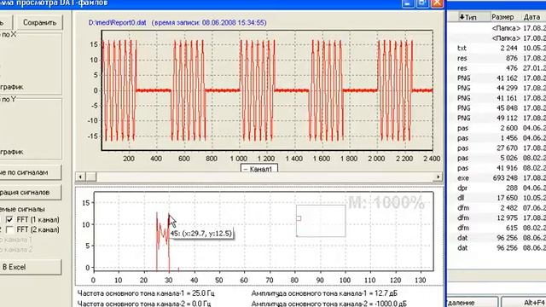
Task: Select the PNG file row sized 41 162
Action: [x=497, y=78]
